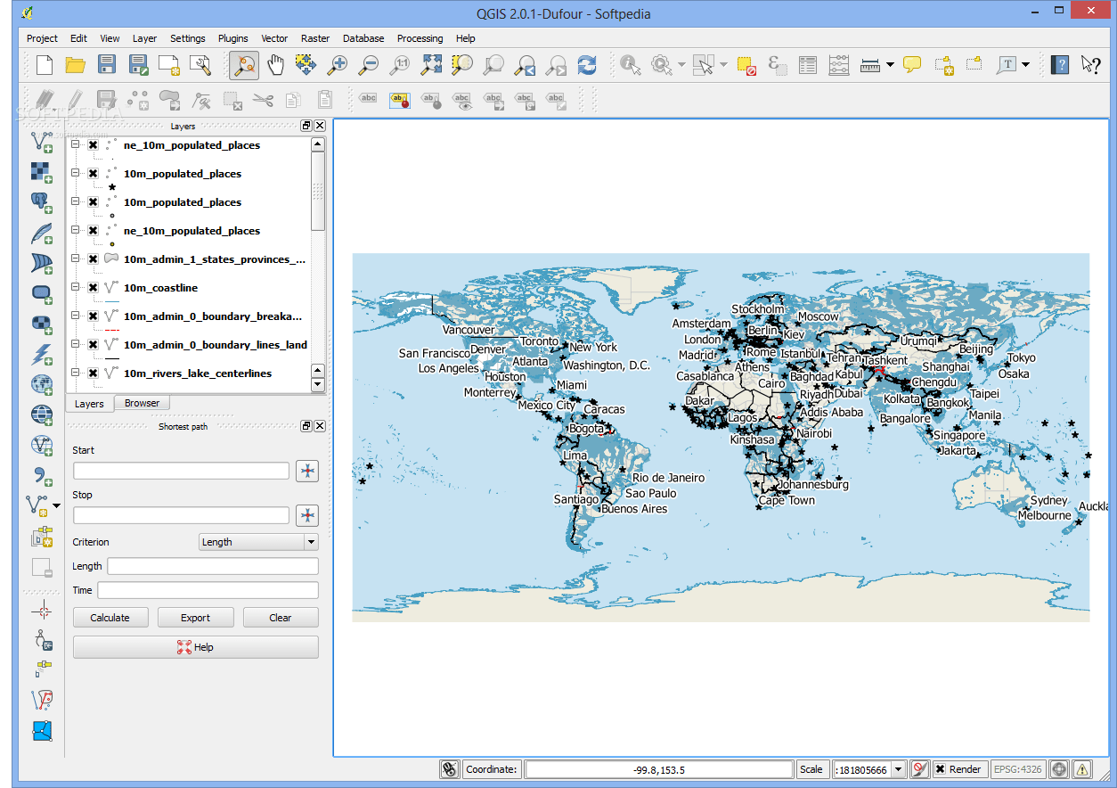
Task: Open the Vector menu
Action: click(274, 38)
